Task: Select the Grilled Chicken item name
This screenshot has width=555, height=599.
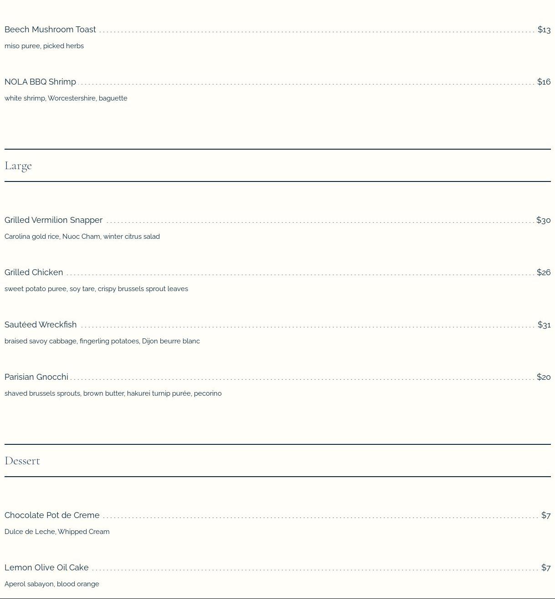Action: [34, 272]
